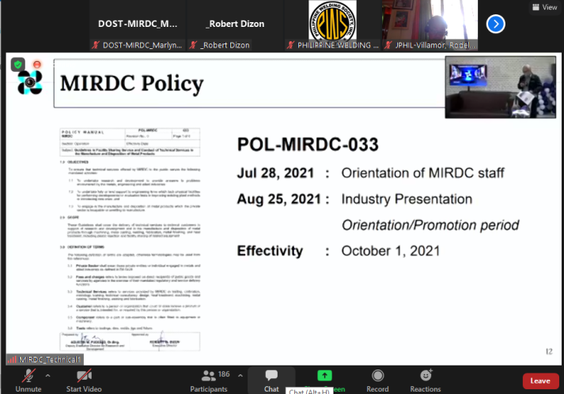
Task: Click muted mic icon beside JPHIL-Villamor
Action: (388, 45)
